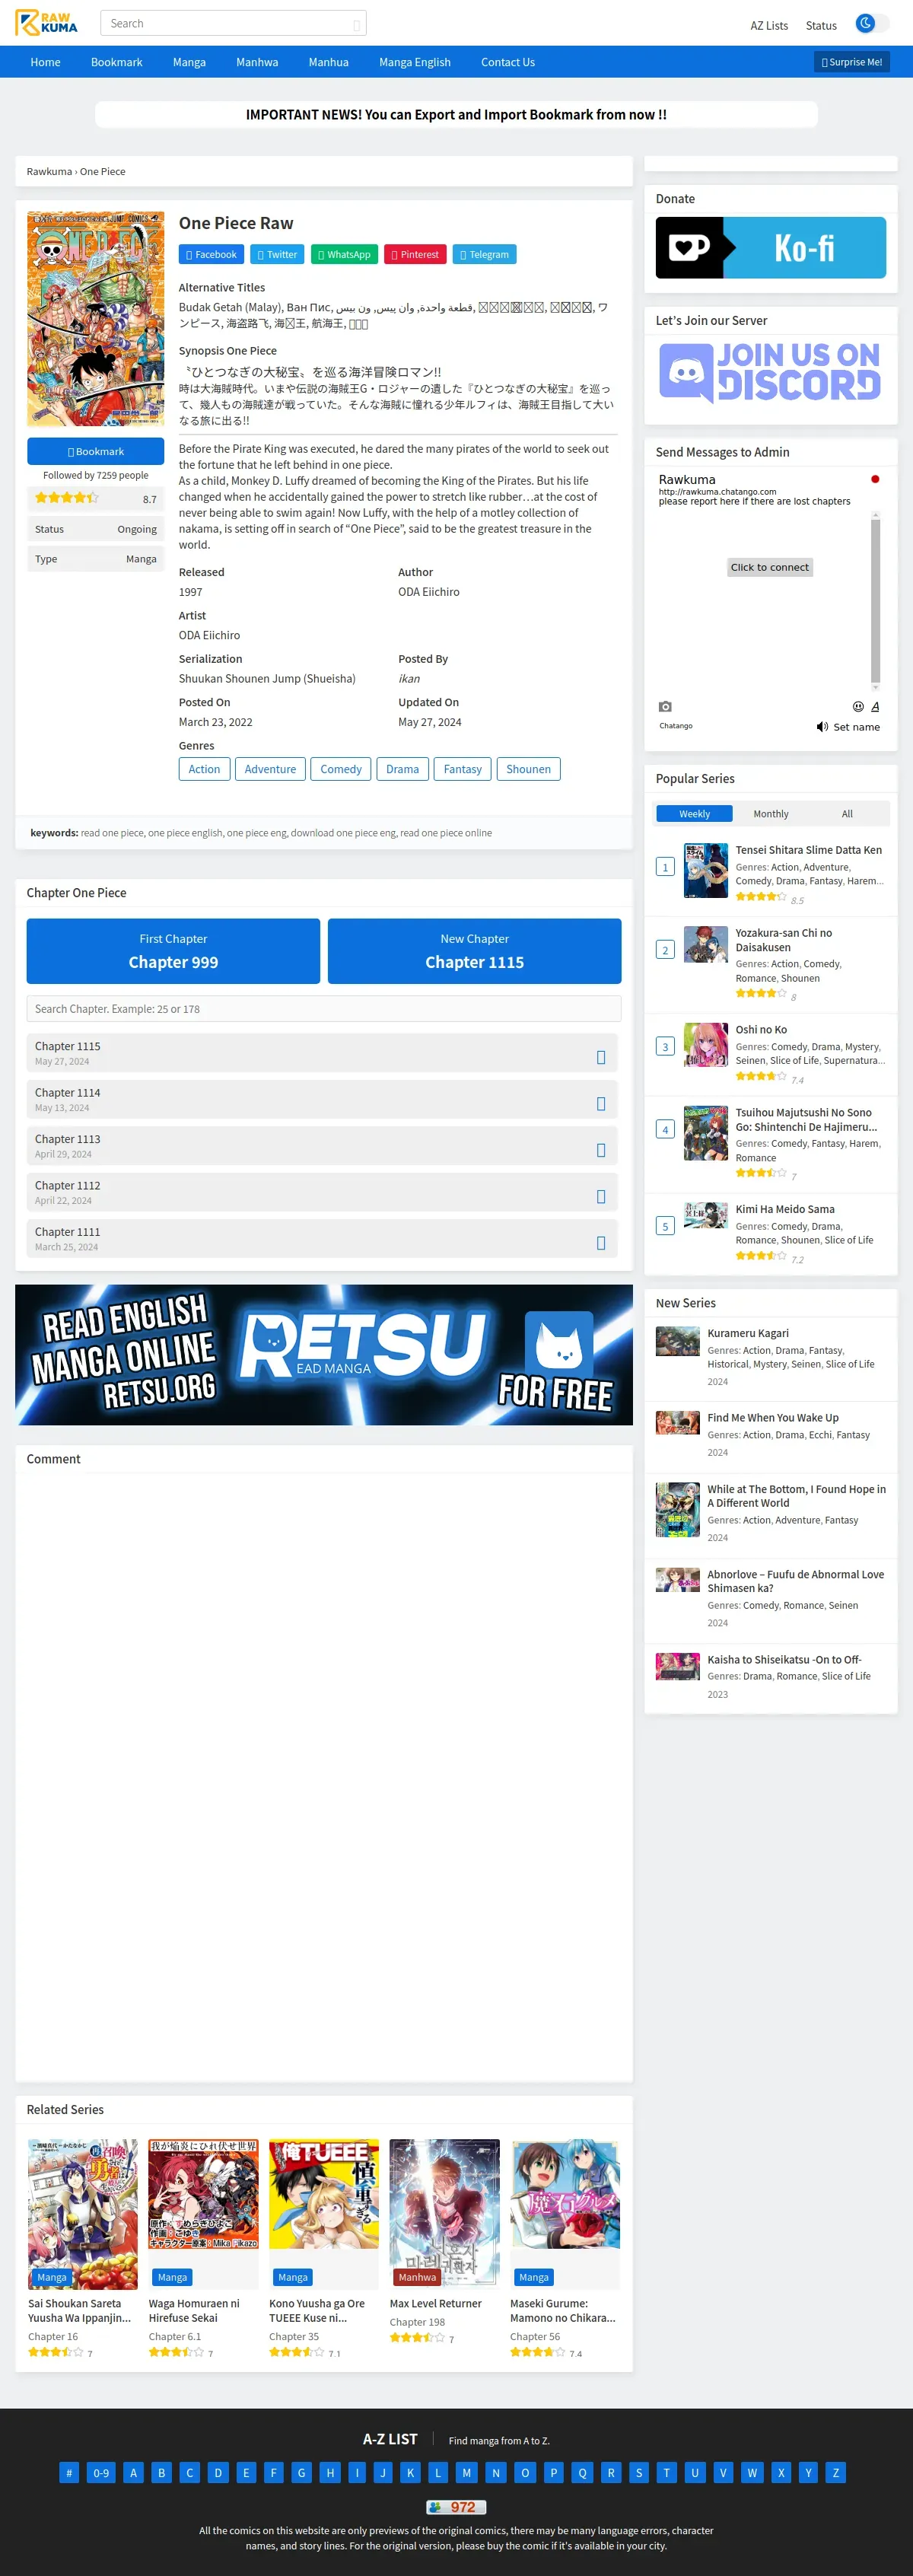Click the Retsu read manga banner
Screen dimensions: 913x2576
pyautogui.click(x=324, y=1355)
